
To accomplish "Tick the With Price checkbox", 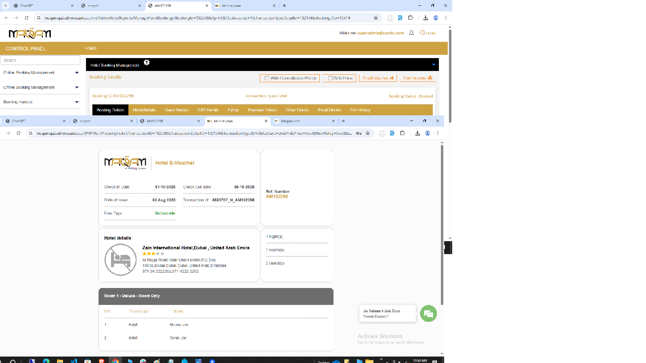I will tap(330, 78).
